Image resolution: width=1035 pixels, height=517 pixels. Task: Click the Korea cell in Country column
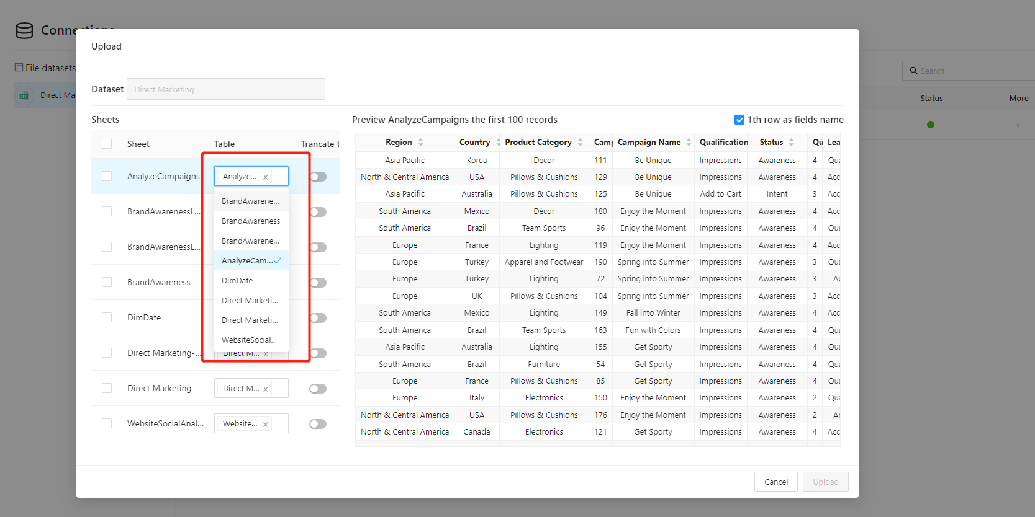[x=477, y=160]
